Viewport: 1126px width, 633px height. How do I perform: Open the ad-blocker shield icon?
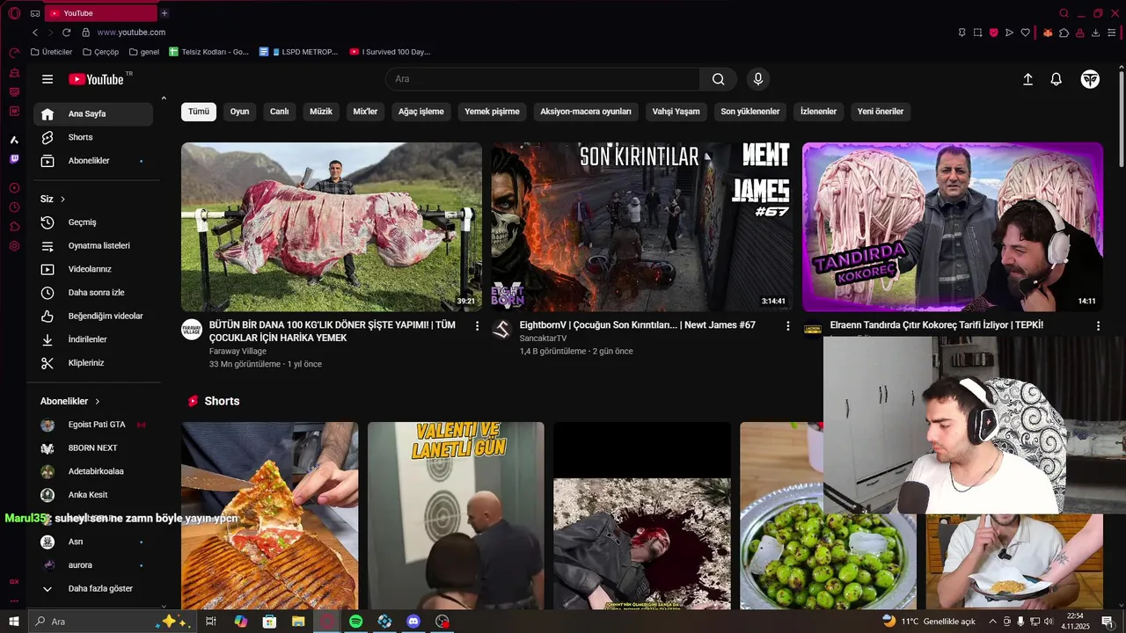point(994,33)
